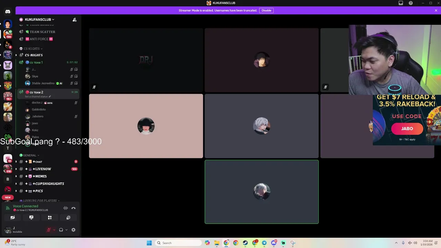The height and width of the screenshot is (248, 441).
Task: Open Steam from the taskbar
Action: pos(245,243)
